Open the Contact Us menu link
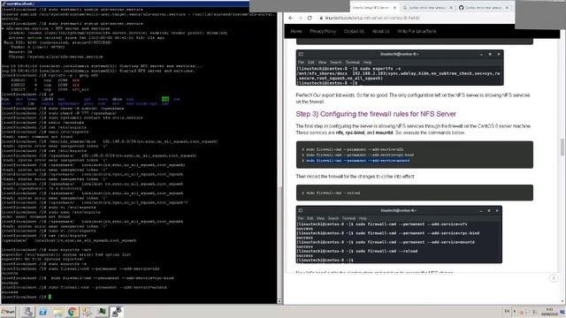Image resolution: width=566 pixels, height=318 pixels. (354, 32)
